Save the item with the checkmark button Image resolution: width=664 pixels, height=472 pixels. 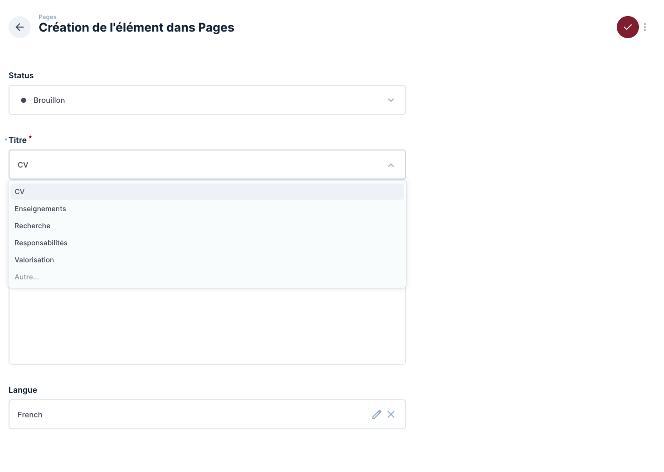[x=627, y=27]
